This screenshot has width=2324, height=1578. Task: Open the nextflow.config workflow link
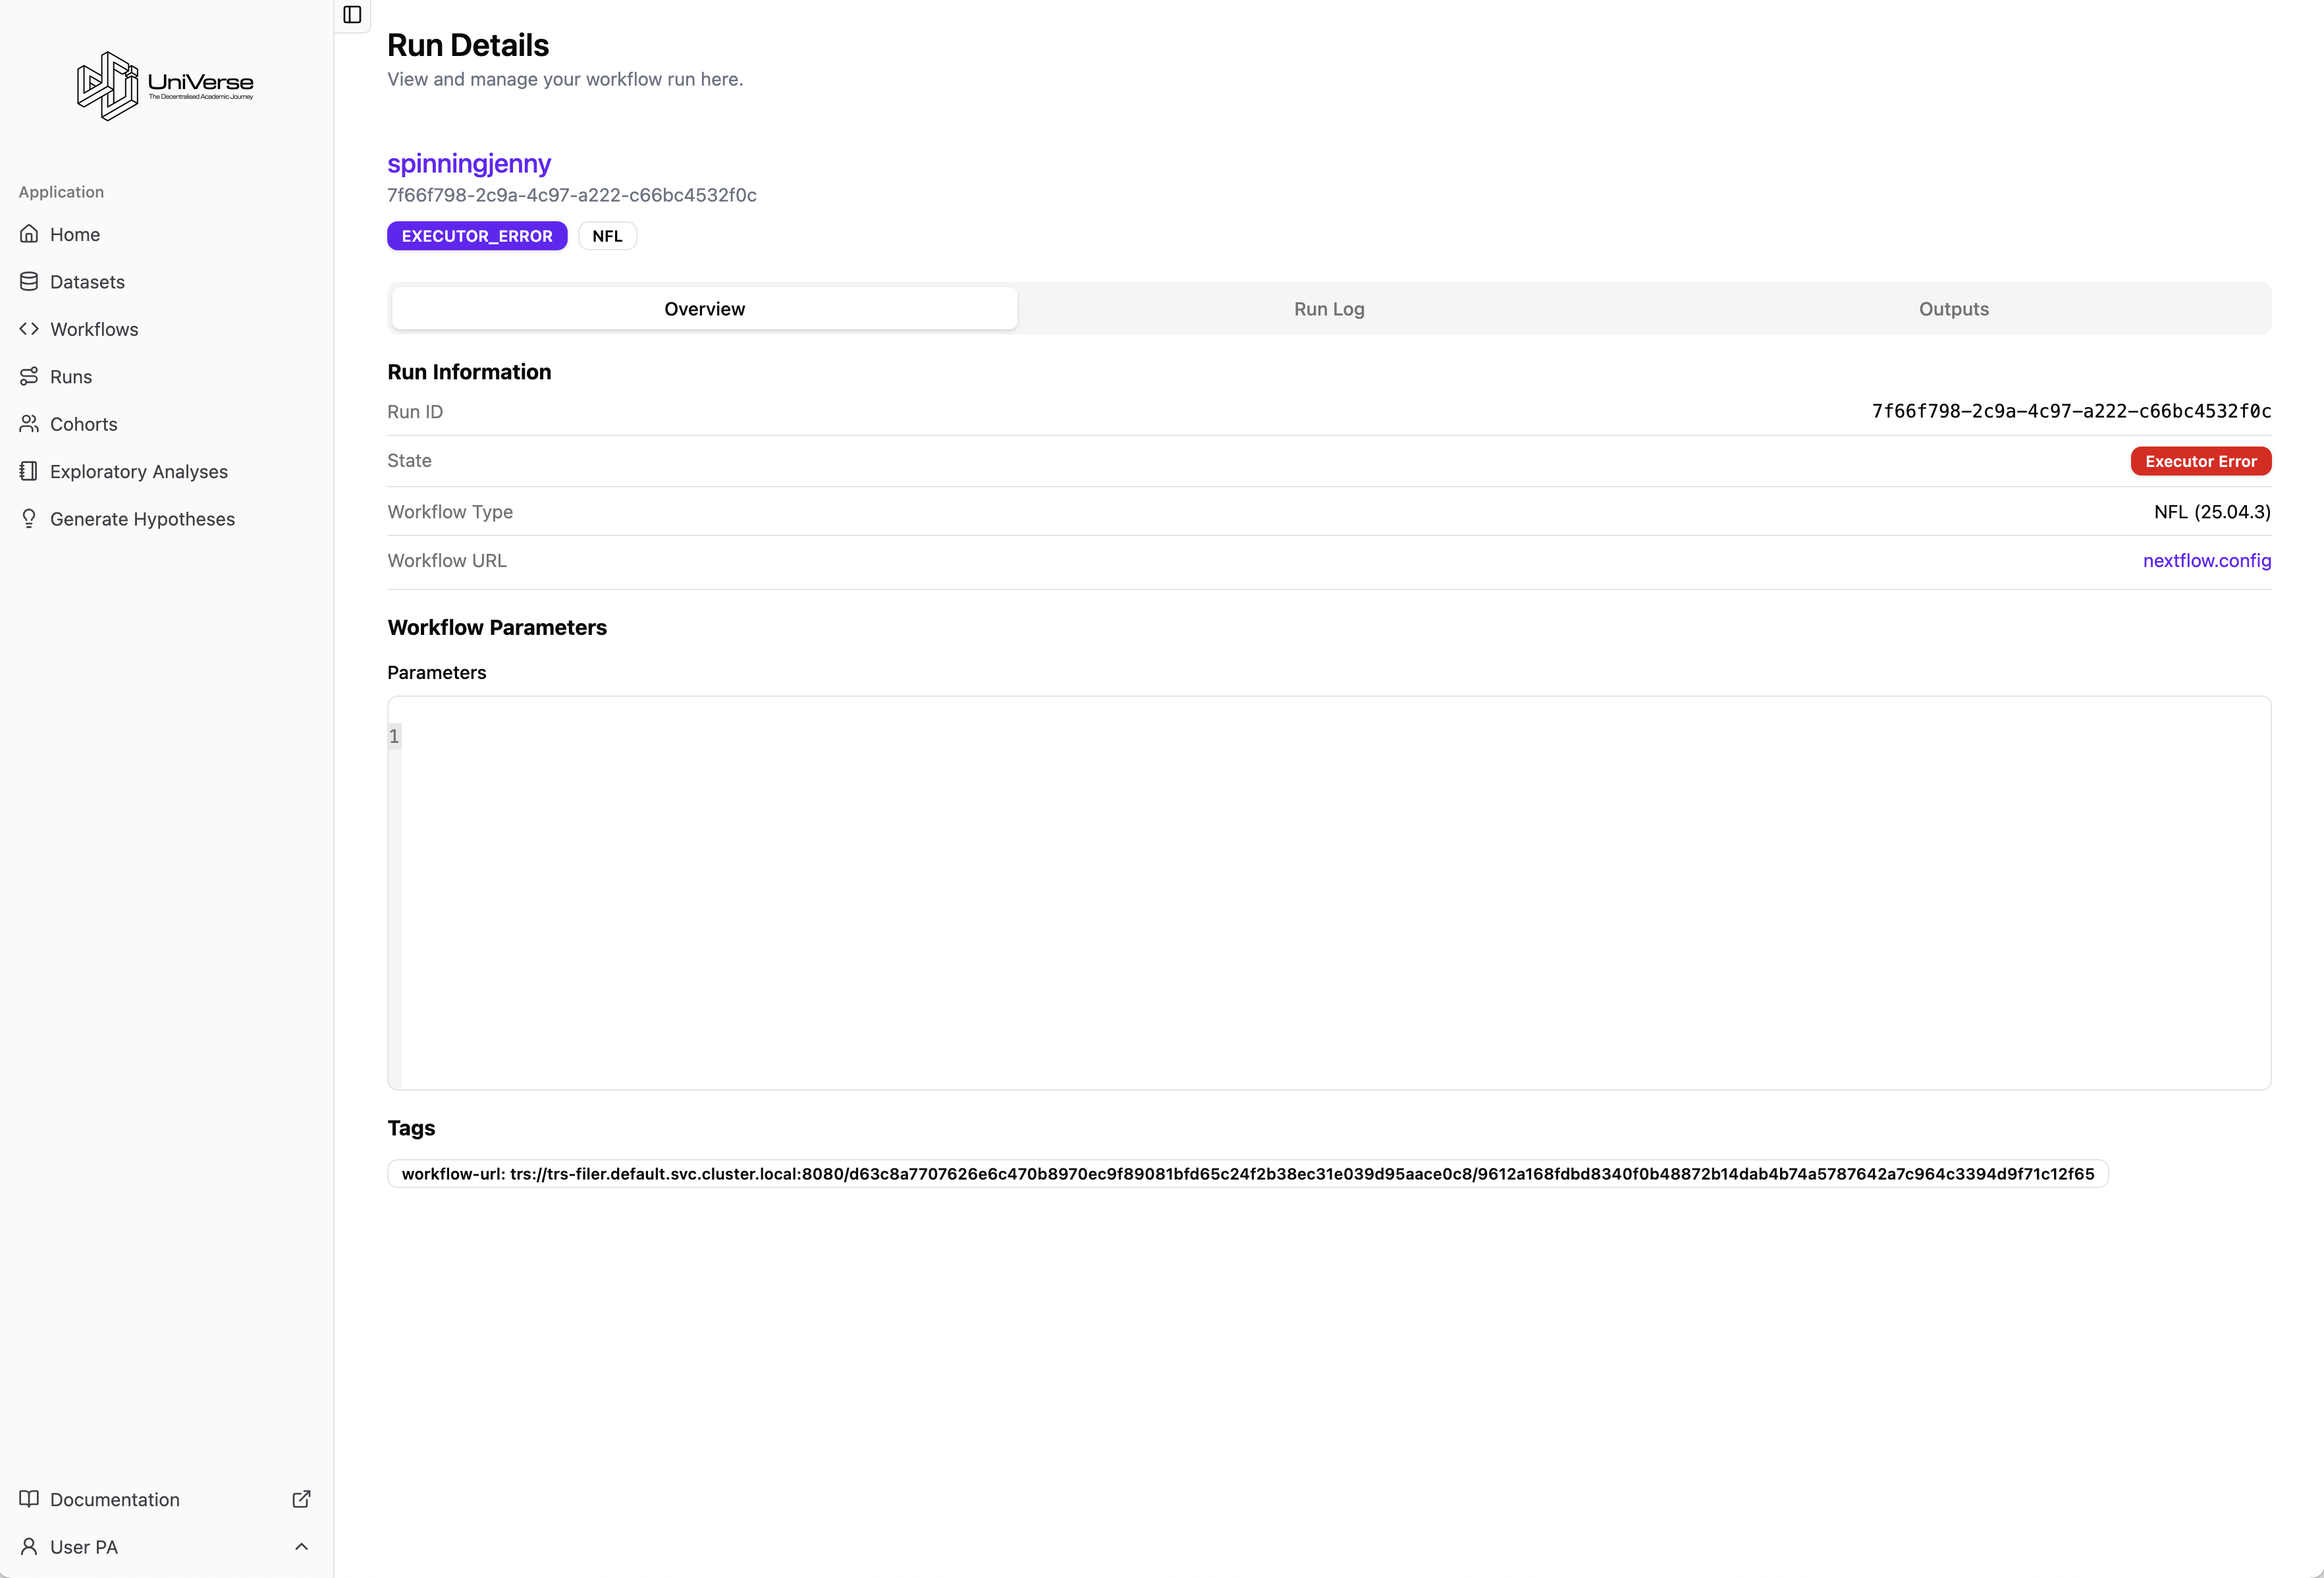coord(2206,561)
